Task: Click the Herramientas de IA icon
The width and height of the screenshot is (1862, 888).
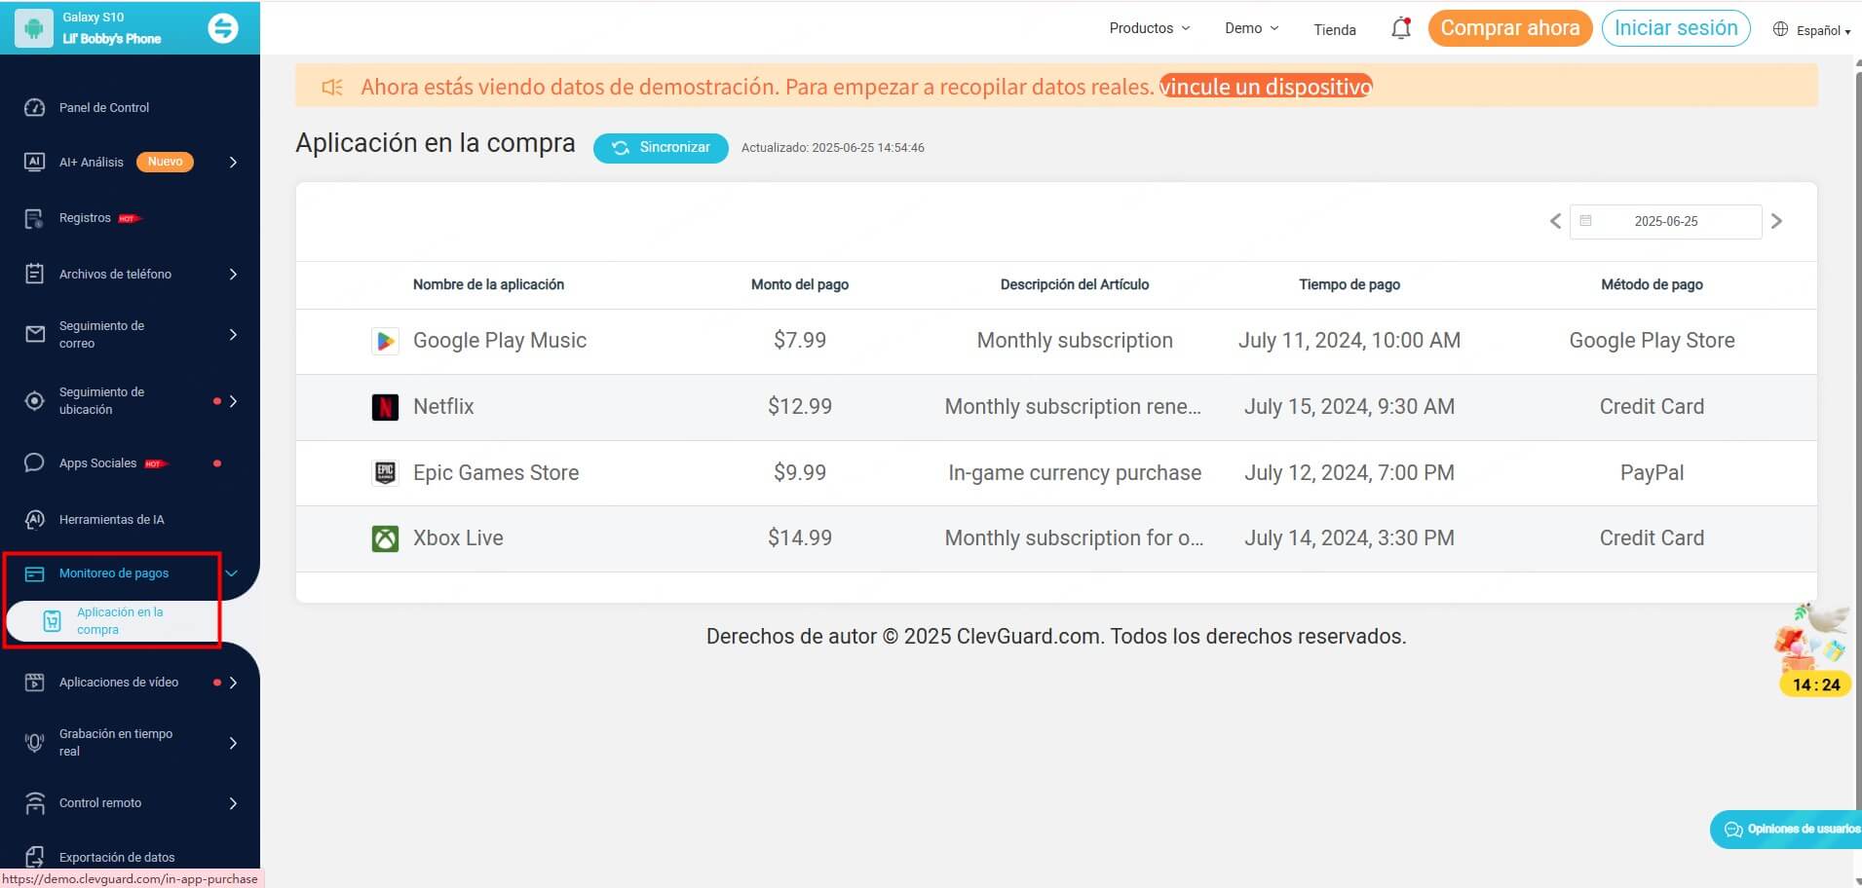Action: point(34,519)
